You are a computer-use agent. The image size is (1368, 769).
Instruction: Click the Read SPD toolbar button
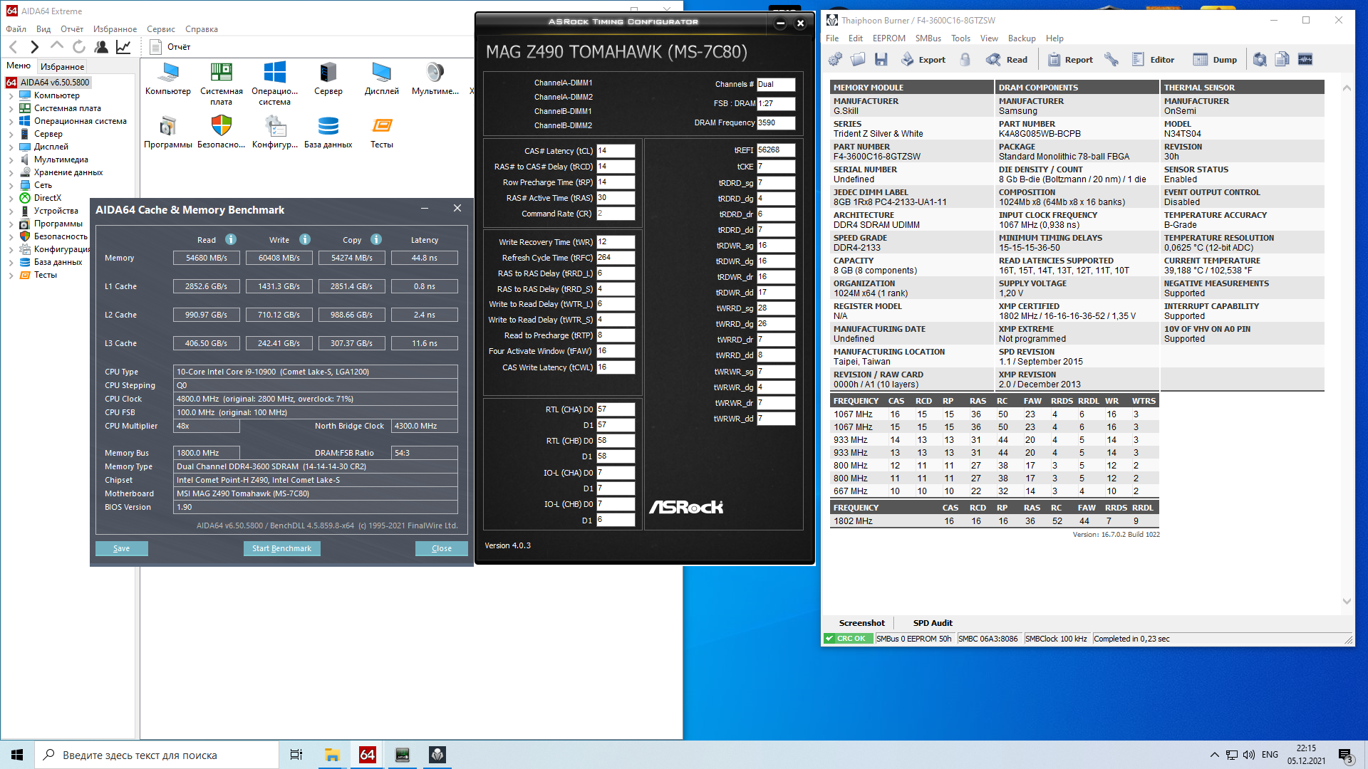(x=1006, y=60)
